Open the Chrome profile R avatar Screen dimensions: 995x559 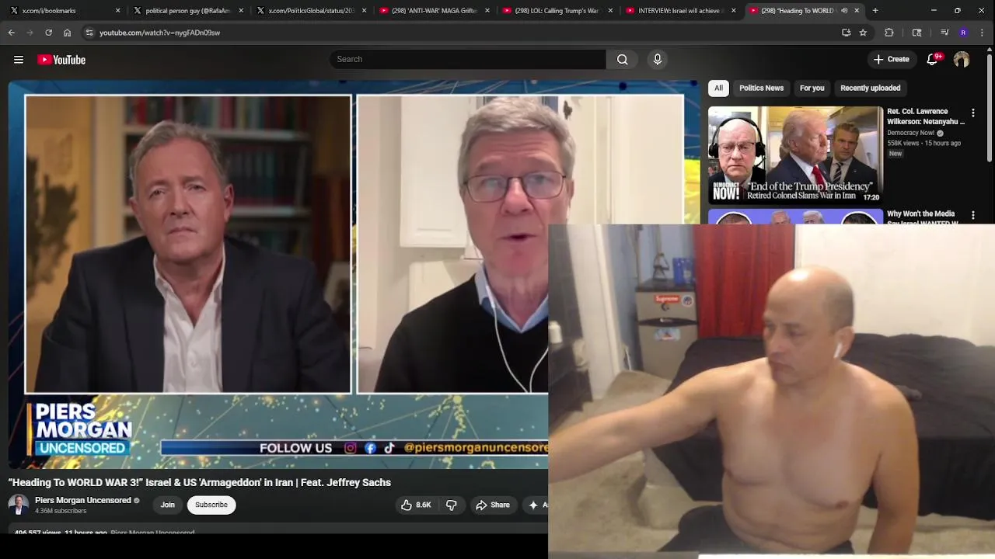(963, 33)
